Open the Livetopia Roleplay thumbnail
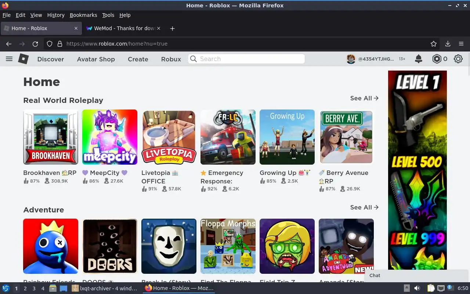The image size is (470, 294). pos(169,137)
